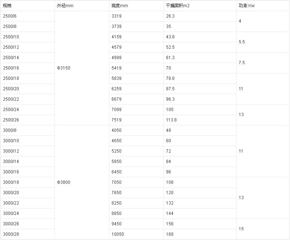Click the 外径mm column header
Screen dimensions: 290x240
(65, 6)
